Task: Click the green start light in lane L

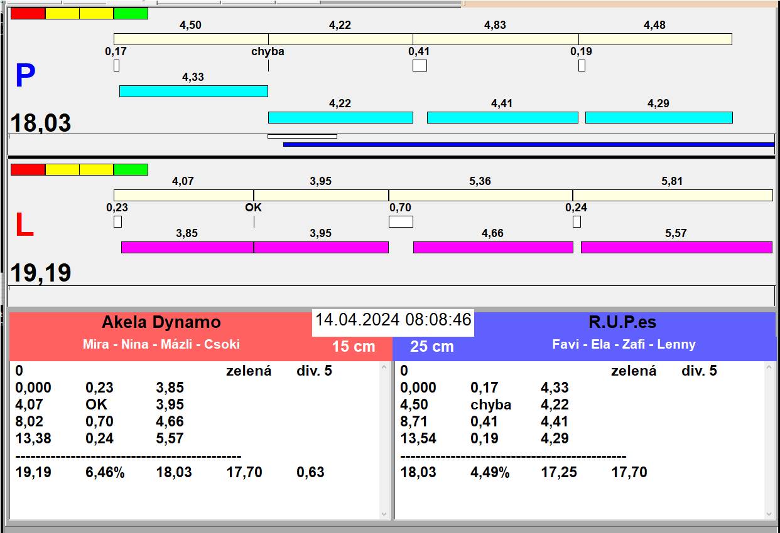Action: tap(131, 169)
